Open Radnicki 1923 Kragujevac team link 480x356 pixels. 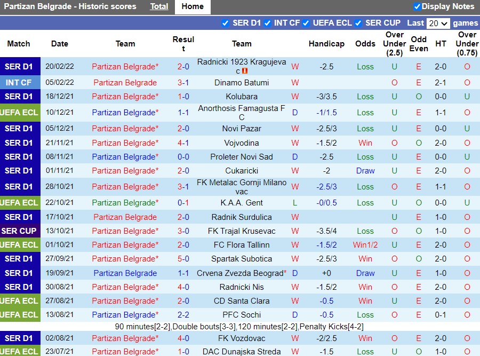coord(242,66)
